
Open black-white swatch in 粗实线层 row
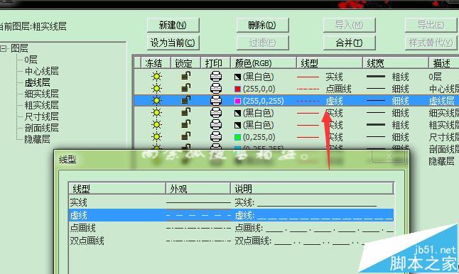click(x=237, y=125)
